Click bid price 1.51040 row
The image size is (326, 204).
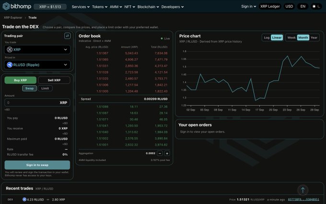(x=124, y=132)
